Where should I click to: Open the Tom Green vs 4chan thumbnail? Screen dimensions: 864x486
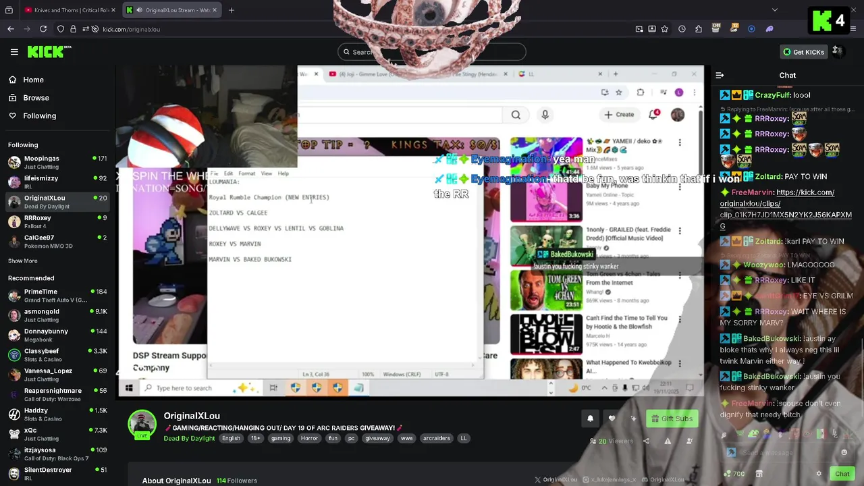tap(546, 290)
